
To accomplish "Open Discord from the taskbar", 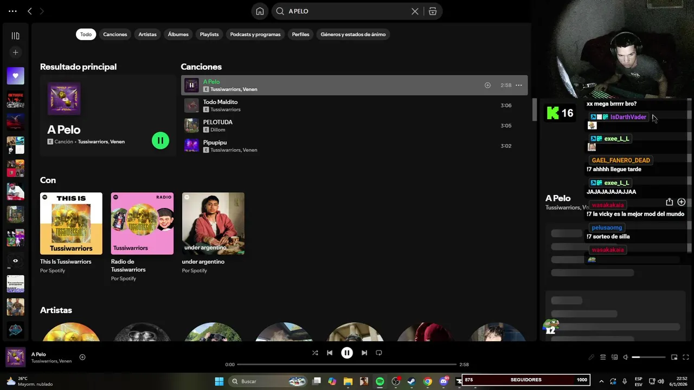I will (444, 381).
